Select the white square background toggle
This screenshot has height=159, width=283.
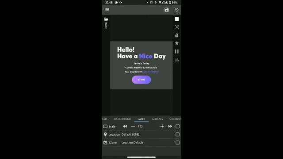click(177, 19)
